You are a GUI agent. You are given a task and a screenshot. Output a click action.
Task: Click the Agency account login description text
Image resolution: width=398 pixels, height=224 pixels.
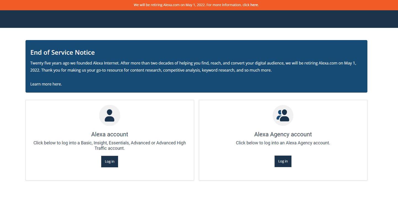(x=283, y=143)
